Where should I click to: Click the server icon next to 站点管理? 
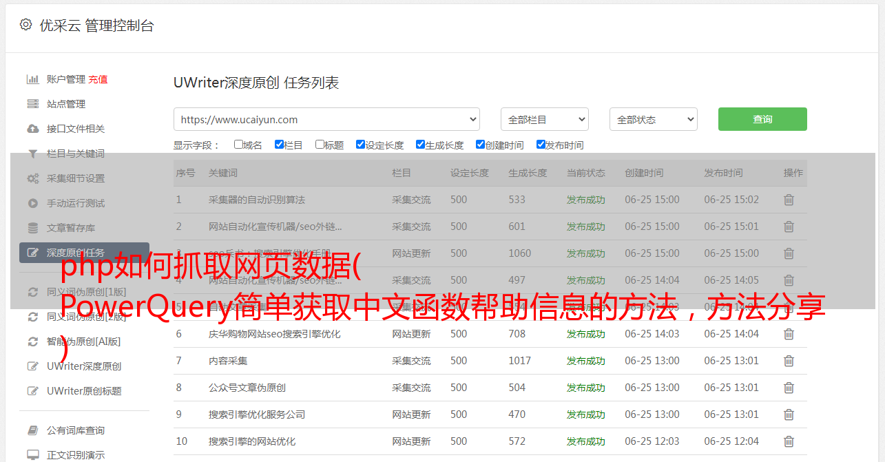[32, 104]
